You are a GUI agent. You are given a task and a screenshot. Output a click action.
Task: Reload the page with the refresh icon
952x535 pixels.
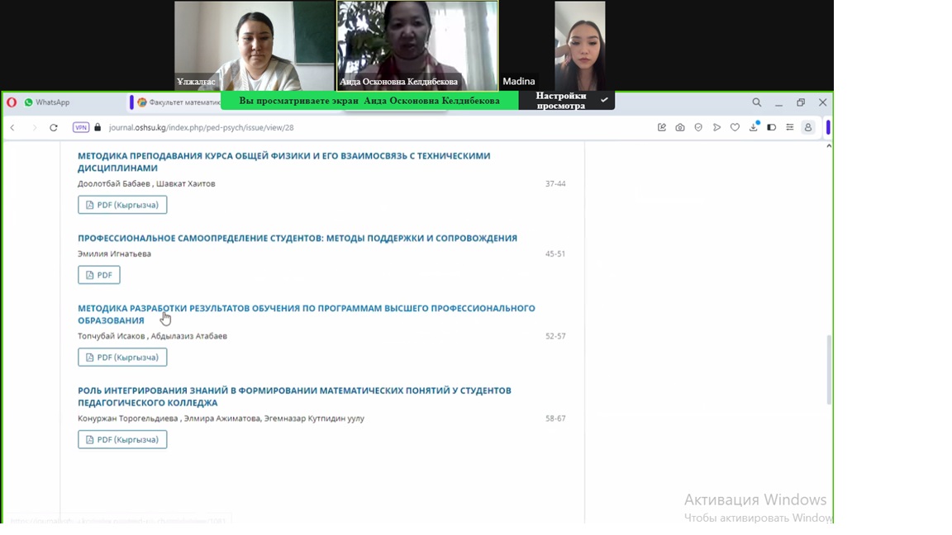point(54,128)
